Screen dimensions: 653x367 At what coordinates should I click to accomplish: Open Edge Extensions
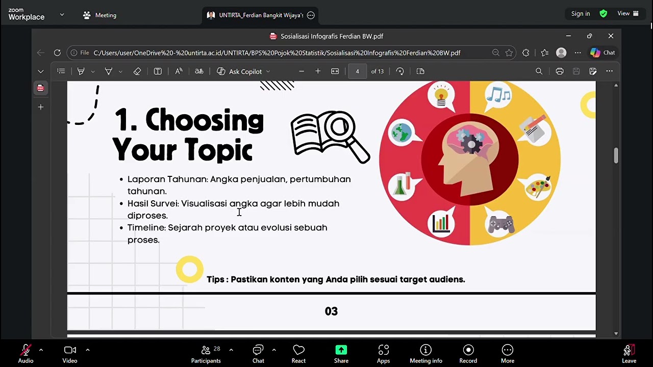click(526, 53)
